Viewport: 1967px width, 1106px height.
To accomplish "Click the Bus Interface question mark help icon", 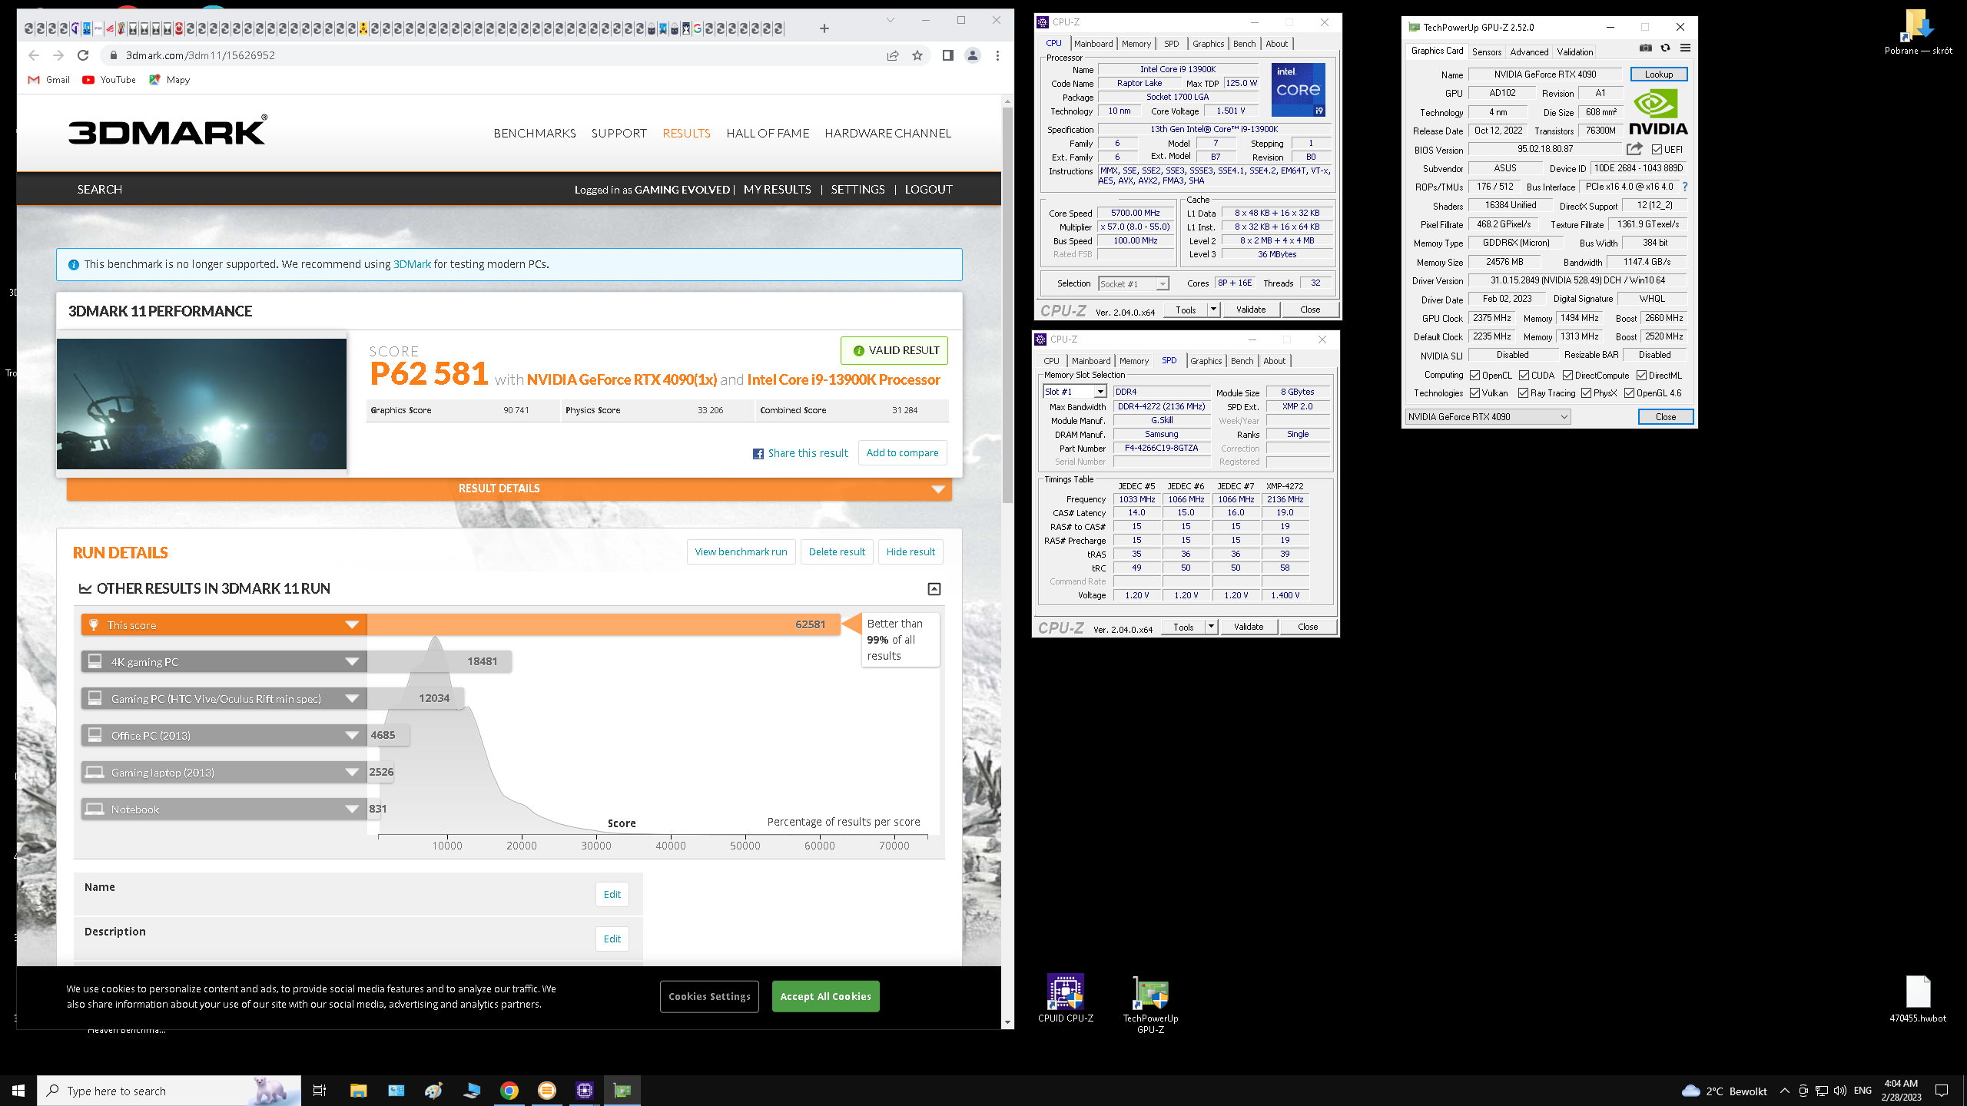I will pyautogui.click(x=1685, y=187).
